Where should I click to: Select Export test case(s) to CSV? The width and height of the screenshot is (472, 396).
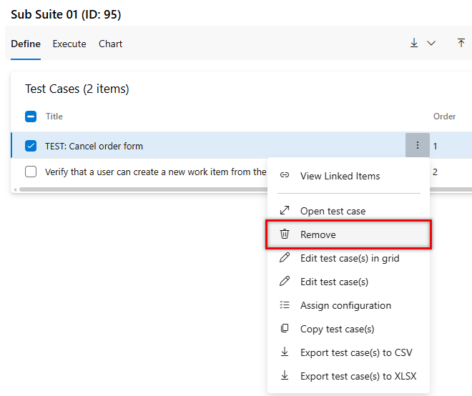355,352
